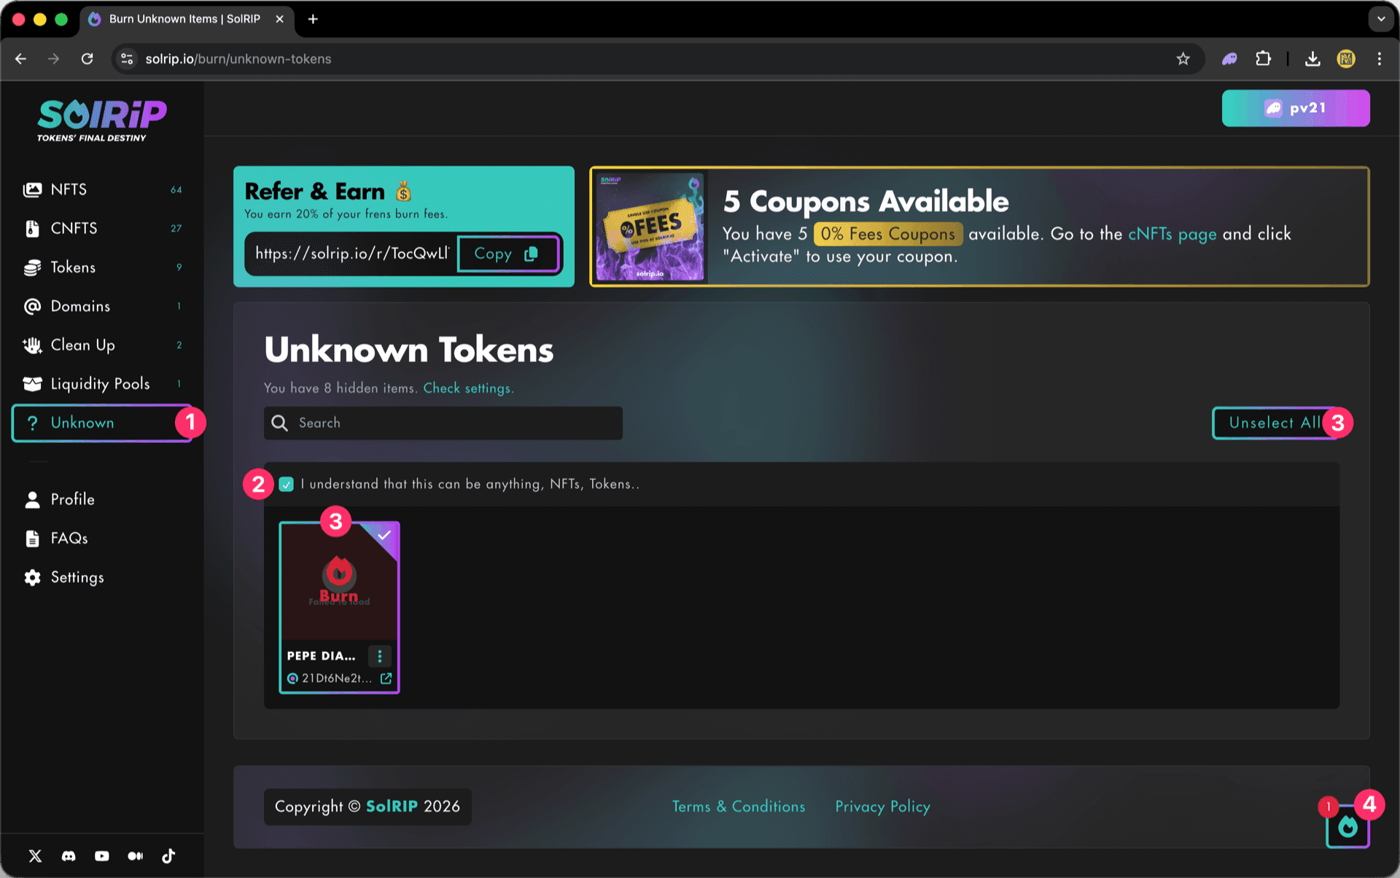Close the Burn Unknown Items tab
Screen dimensions: 1400x878
click(x=279, y=19)
